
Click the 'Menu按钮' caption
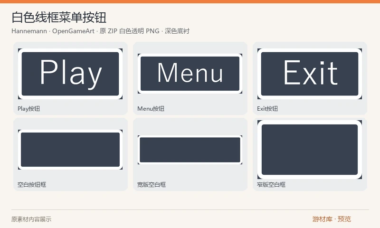151,109
